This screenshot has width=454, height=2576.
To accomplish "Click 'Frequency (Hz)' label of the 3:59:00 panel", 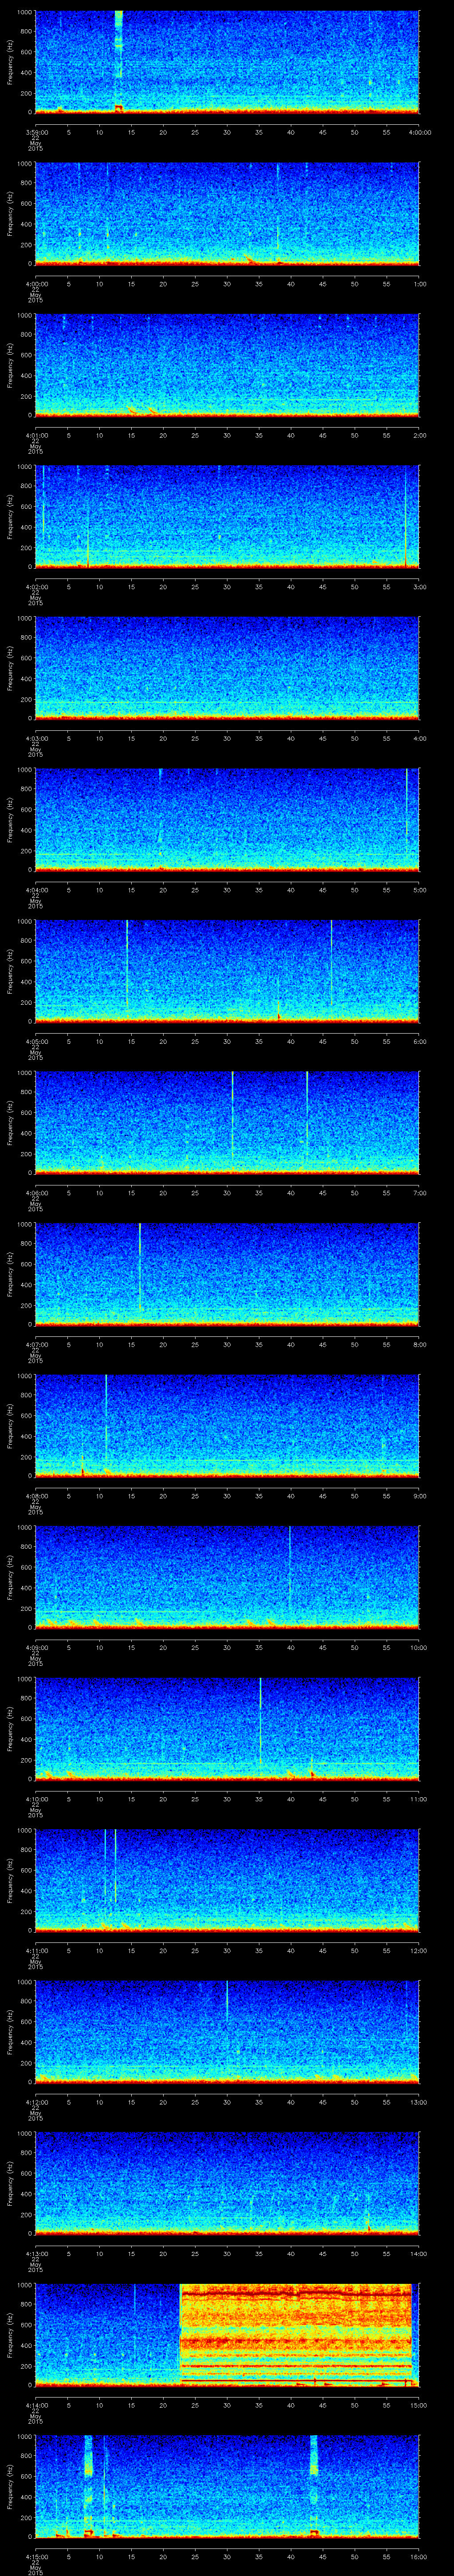I will coord(10,62).
